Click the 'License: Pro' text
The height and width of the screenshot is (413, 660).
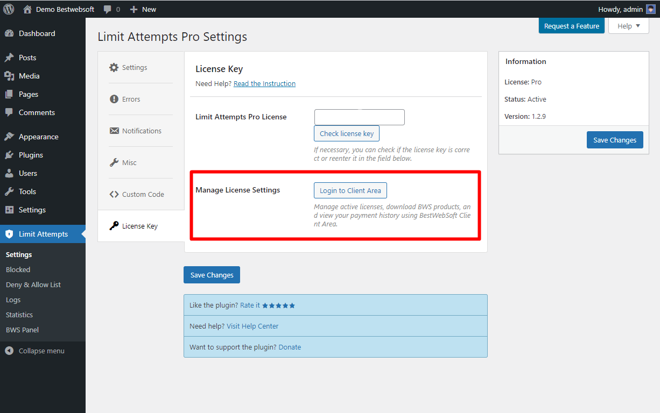pos(523,82)
